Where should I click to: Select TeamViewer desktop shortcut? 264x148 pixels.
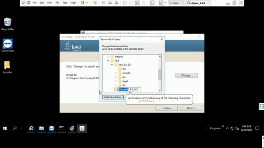[x=7, y=45]
